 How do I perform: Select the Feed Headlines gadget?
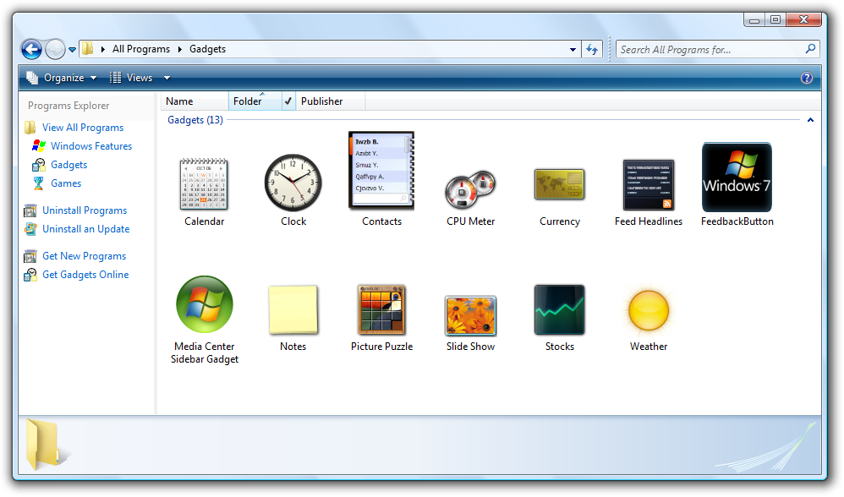[x=648, y=185]
